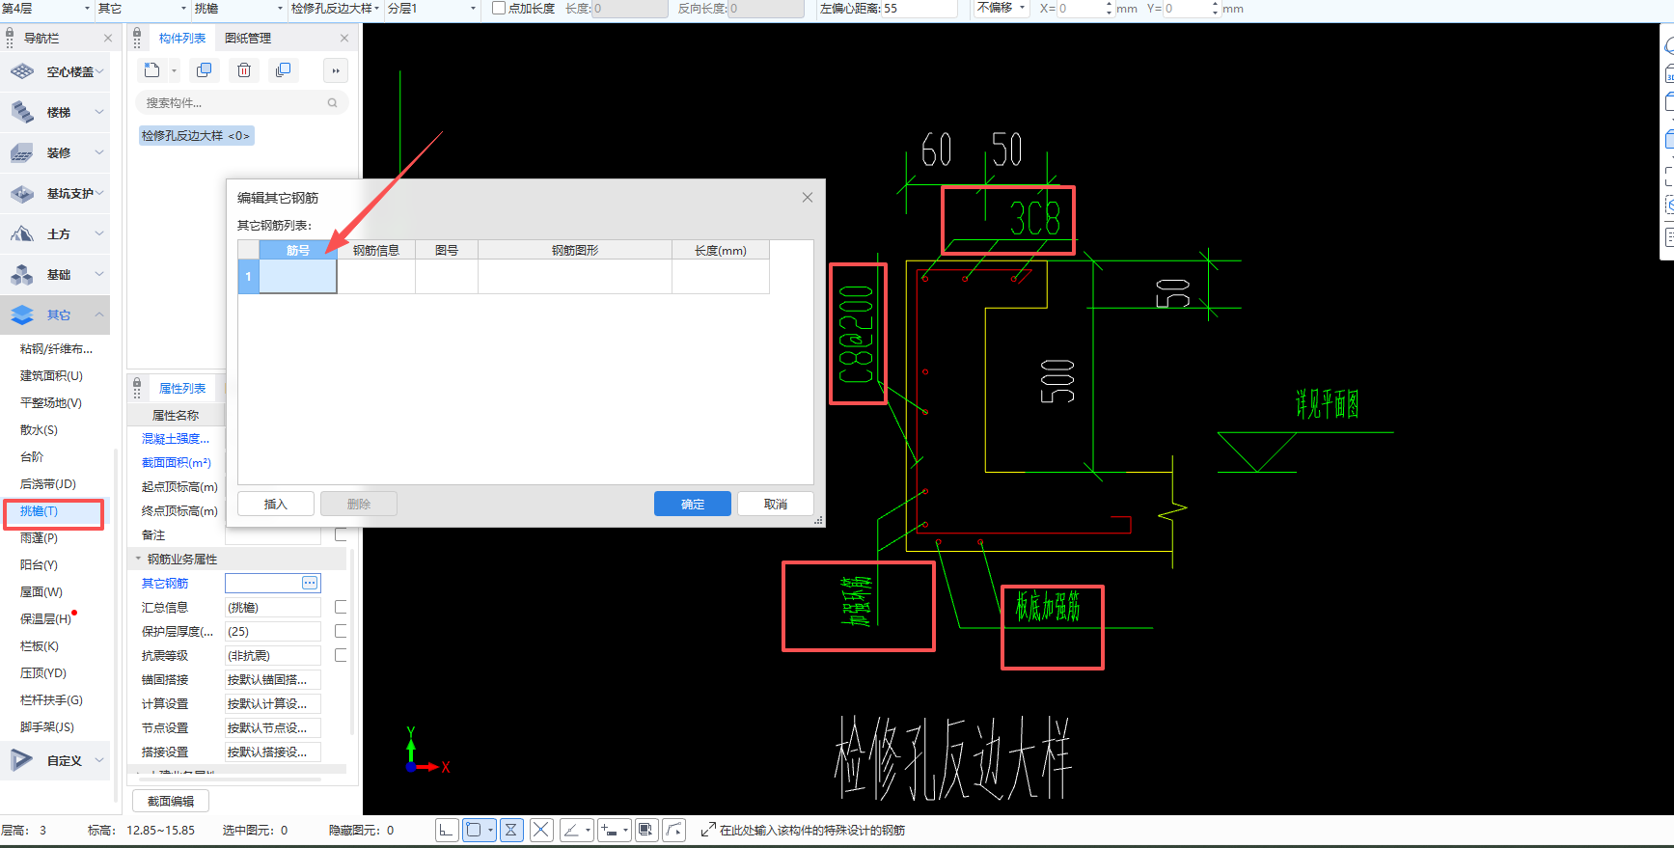The height and width of the screenshot is (848, 1674).
Task: Collapse the 钢筋业务属性 section
Action: [x=138, y=559]
